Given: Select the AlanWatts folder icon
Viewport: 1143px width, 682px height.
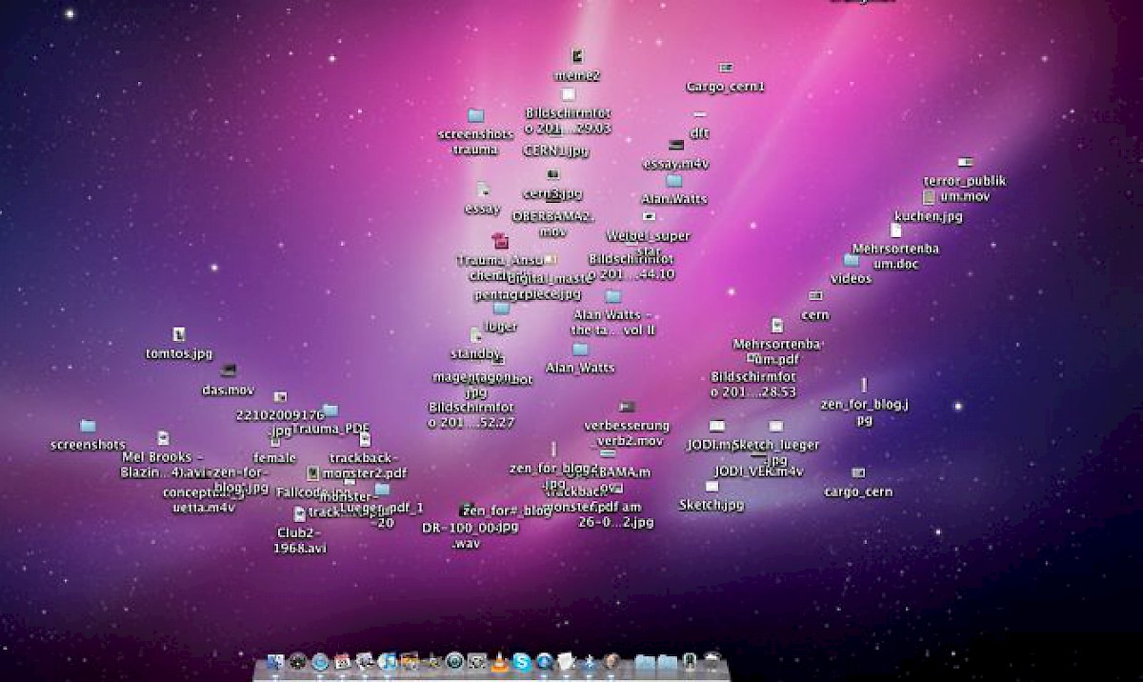Looking at the screenshot, I should pyautogui.click(x=674, y=181).
